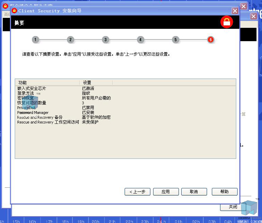
Task: Open help via the 帮助 button
Action: 225,192
